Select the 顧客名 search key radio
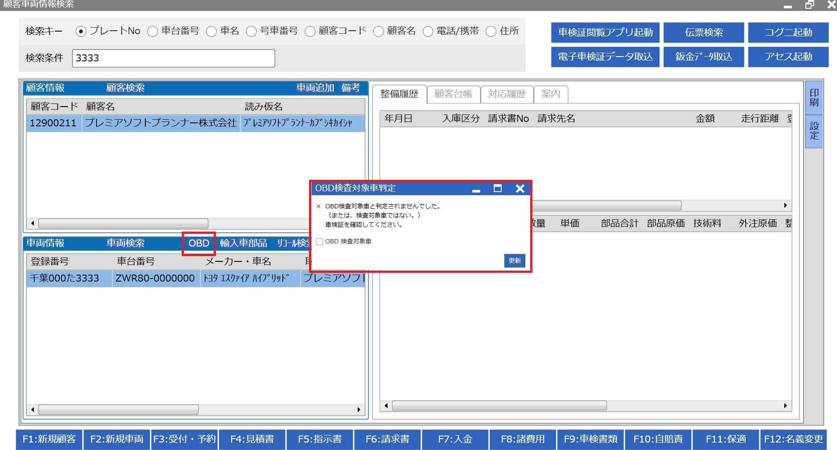 378,32
